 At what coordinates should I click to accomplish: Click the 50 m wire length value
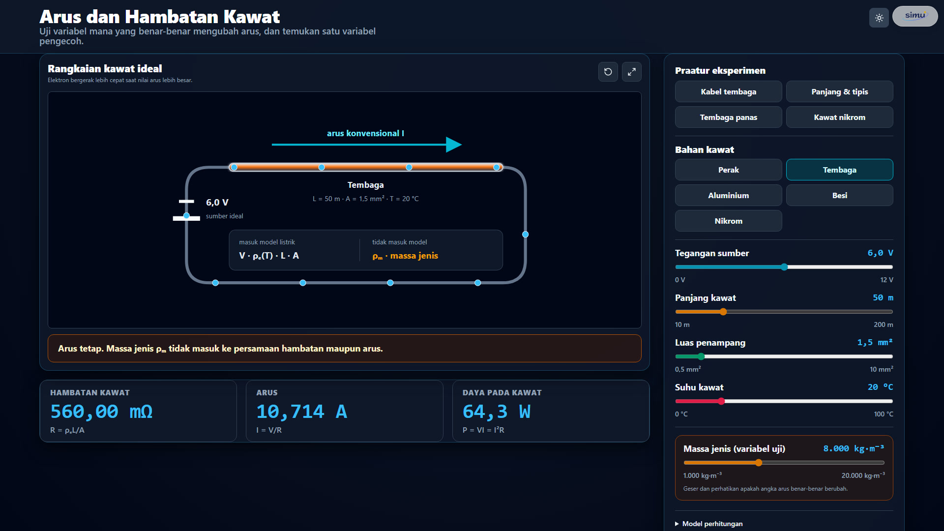point(883,297)
